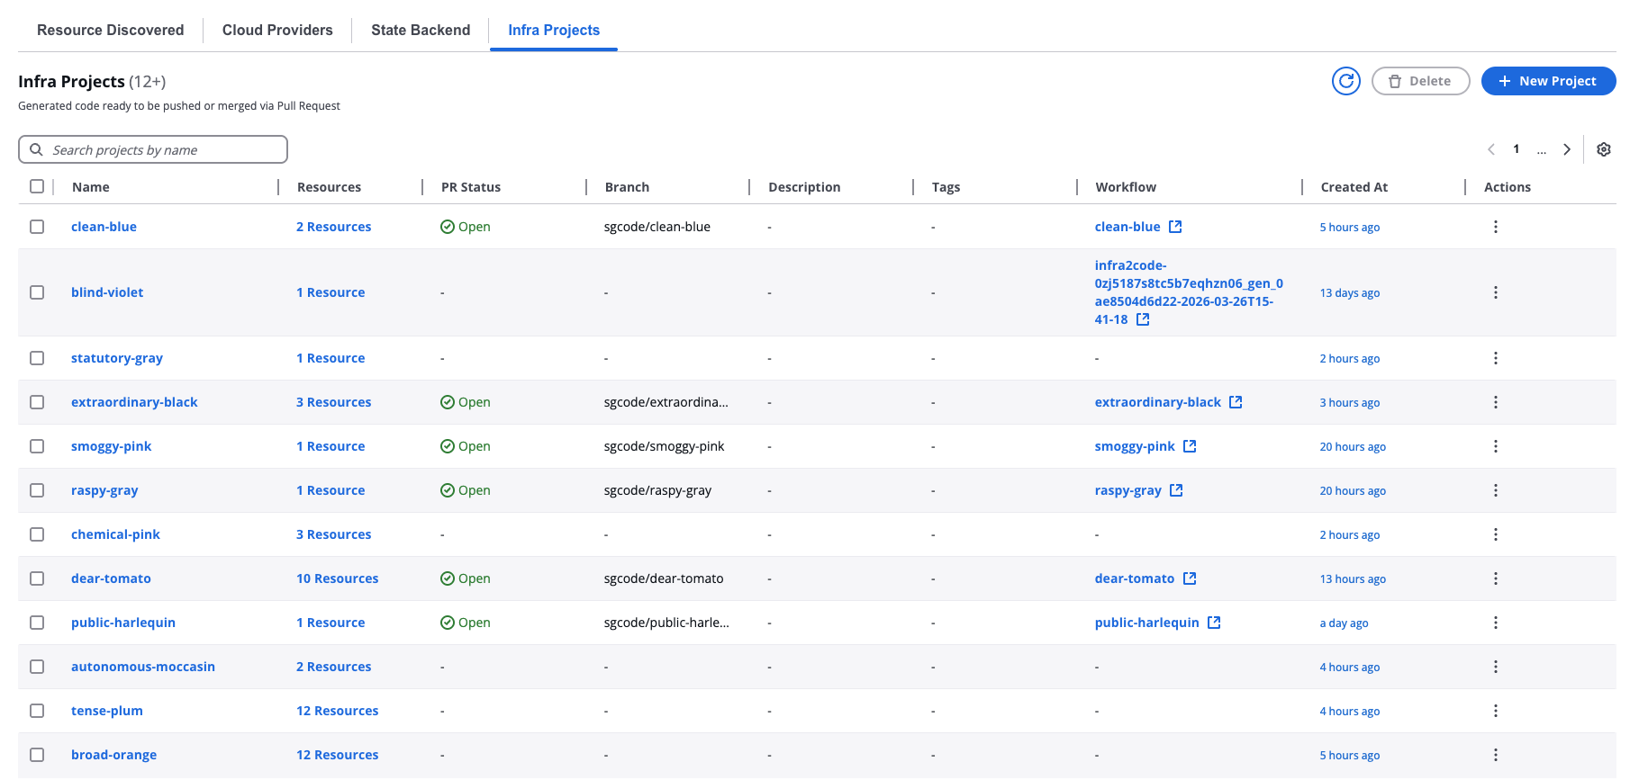Click the Delete button
Image resolution: width=1630 pixels, height=780 pixels.
1420,81
